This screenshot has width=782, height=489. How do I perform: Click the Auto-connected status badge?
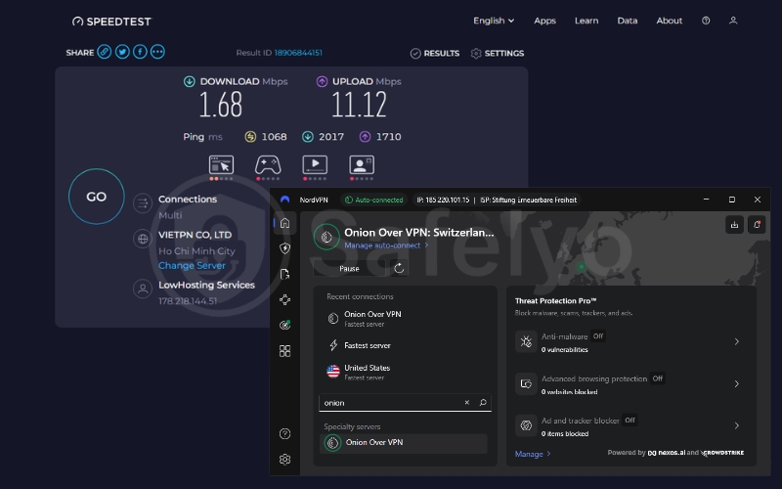(374, 200)
